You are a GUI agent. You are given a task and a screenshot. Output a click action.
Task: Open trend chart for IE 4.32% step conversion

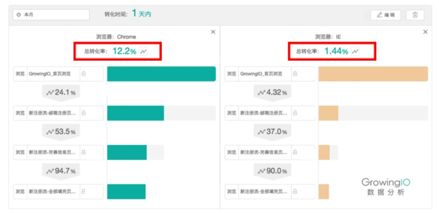[262, 93]
